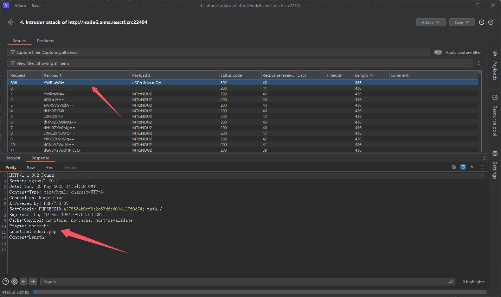
Task: Open the View filter: Showing all items bar
Action: (239, 63)
